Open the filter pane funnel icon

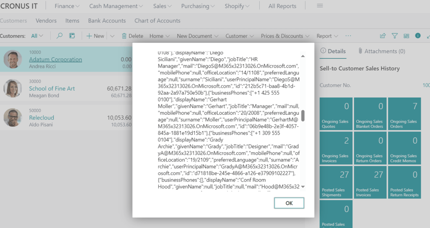pyautogui.click(x=395, y=36)
